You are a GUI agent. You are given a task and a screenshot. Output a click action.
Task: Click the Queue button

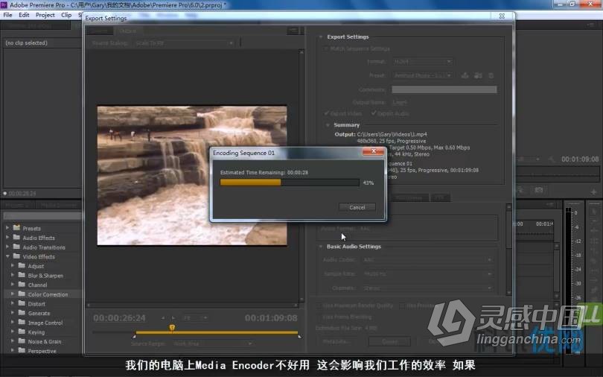[389, 341]
